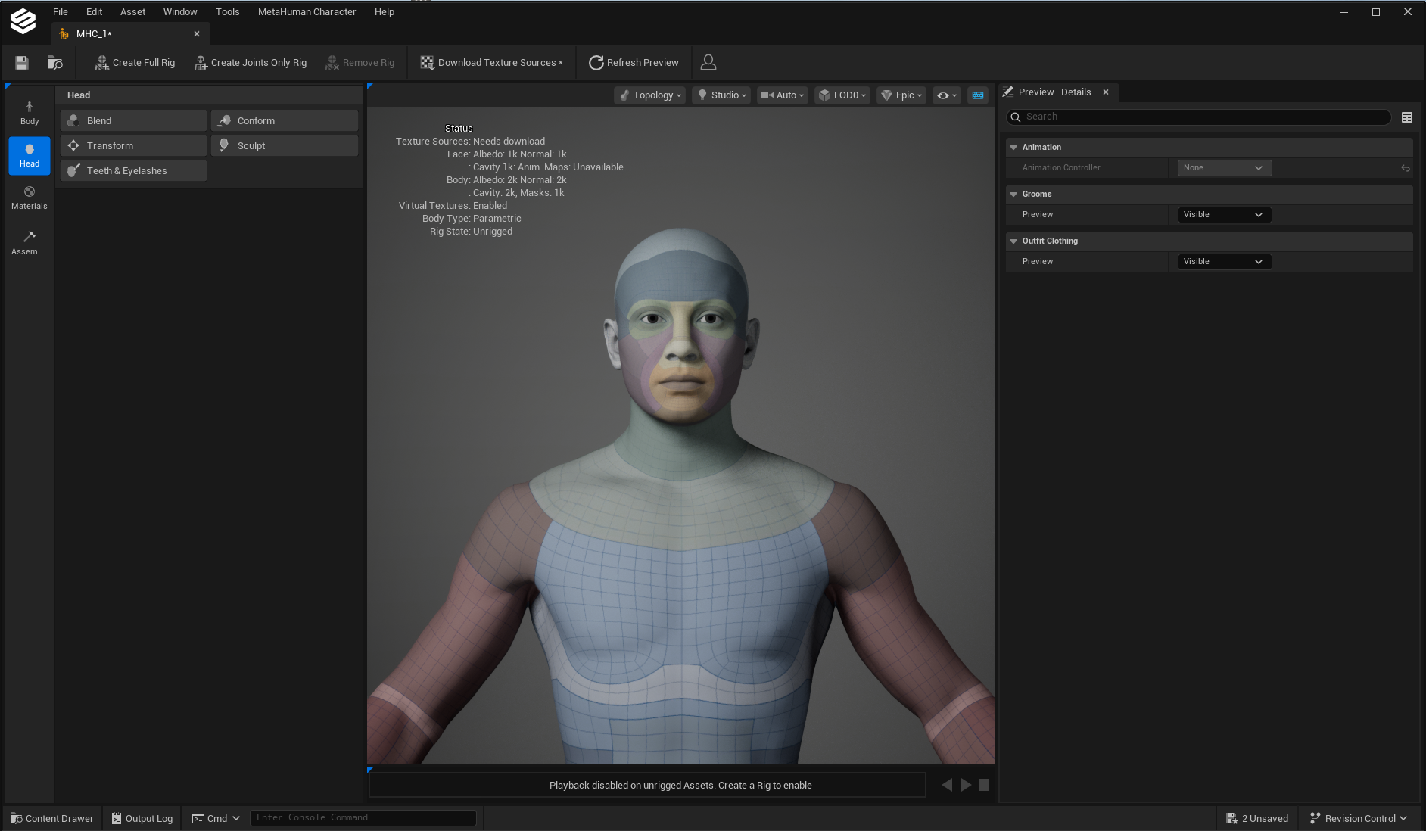1426x831 pixels.
Task: Open the Revision Control menu
Action: (x=1358, y=819)
